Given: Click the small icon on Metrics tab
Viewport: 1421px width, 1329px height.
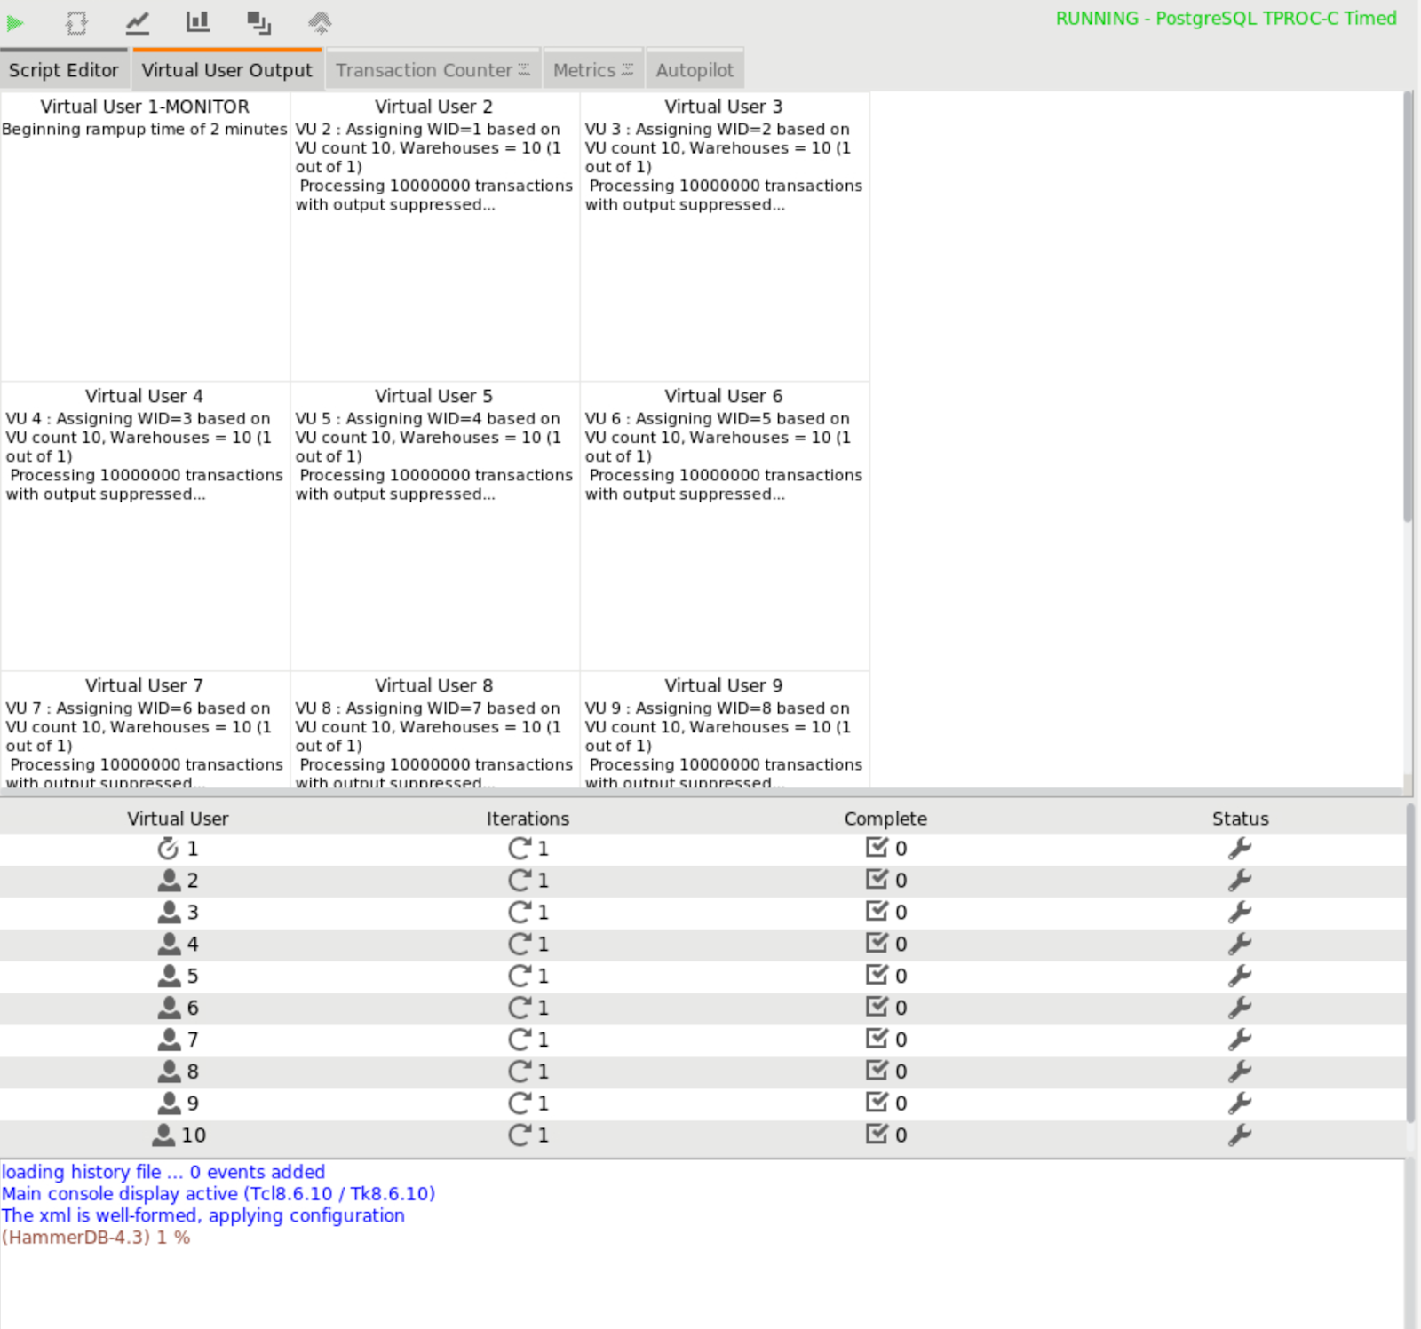Looking at the screenshot, I should [628, 69].
